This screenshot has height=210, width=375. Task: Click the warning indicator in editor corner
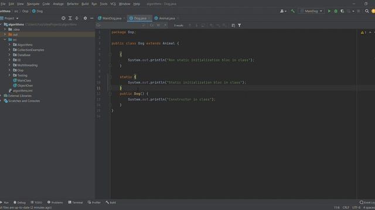[x=363, y=33]
